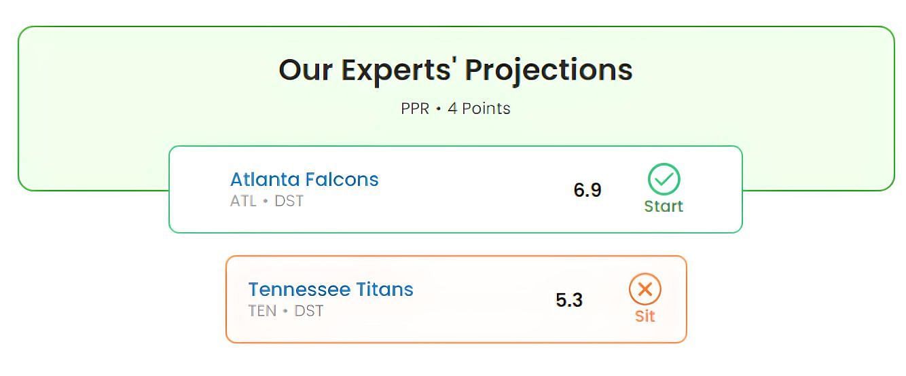Open the Tennessee Titans team link
This screenshot has width=906, height=376.
pyautogui.click(x=331, y=290)
